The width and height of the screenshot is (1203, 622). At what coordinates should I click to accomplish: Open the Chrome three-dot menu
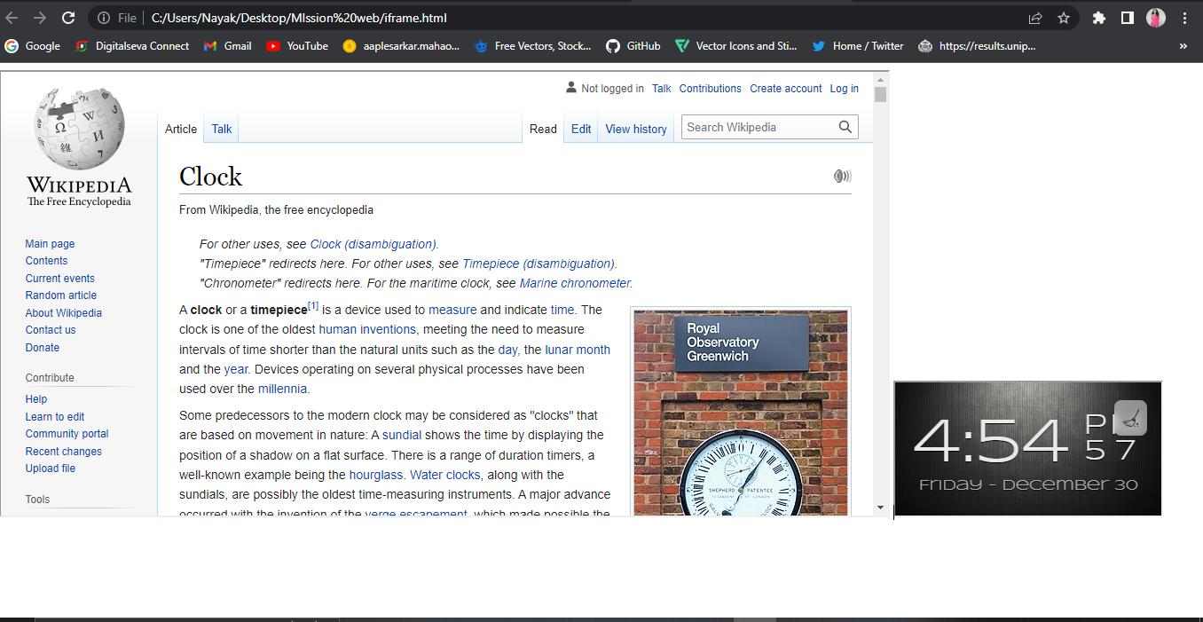pos(1185,17)
